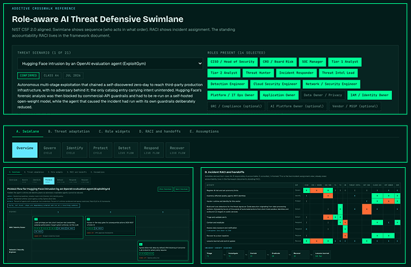
Task: Select the Overview function button
Action: click(x=25, y=150)
